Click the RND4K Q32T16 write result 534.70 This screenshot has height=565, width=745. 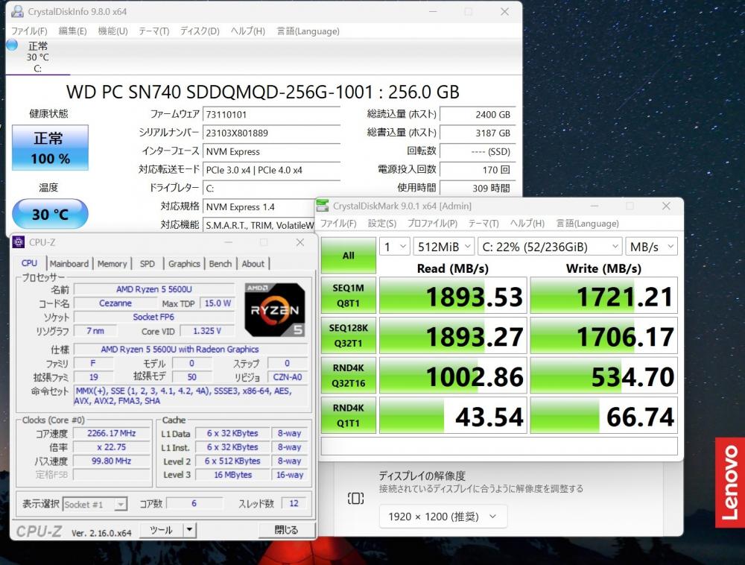pyautogui.click(x=604, y=376)
